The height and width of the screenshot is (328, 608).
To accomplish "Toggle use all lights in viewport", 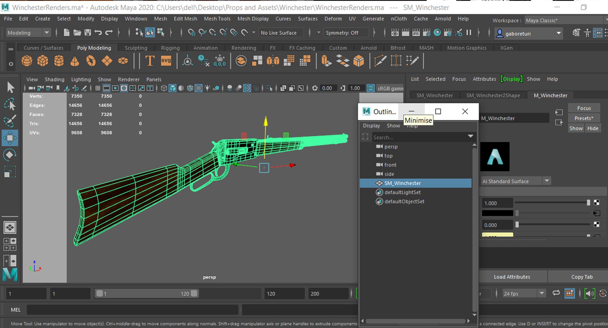I will tap(207, 88).
